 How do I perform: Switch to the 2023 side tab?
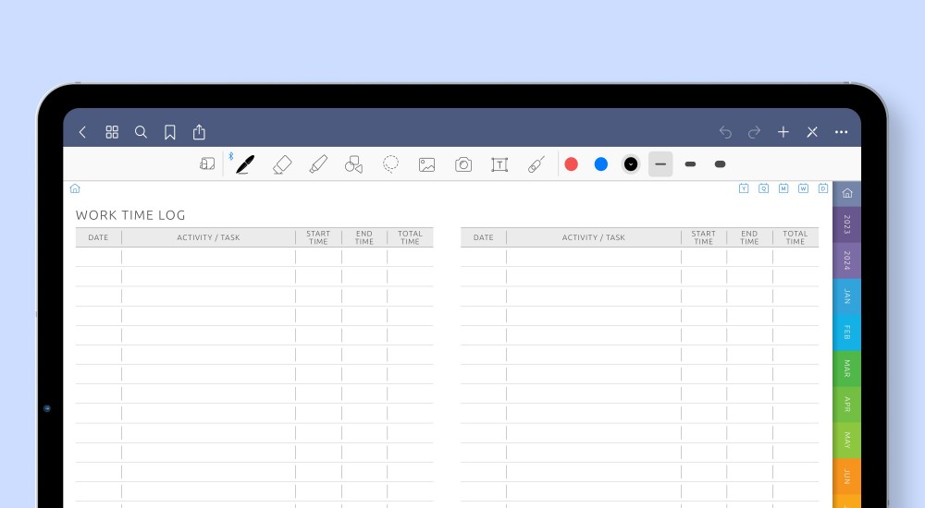coord(847,224)
